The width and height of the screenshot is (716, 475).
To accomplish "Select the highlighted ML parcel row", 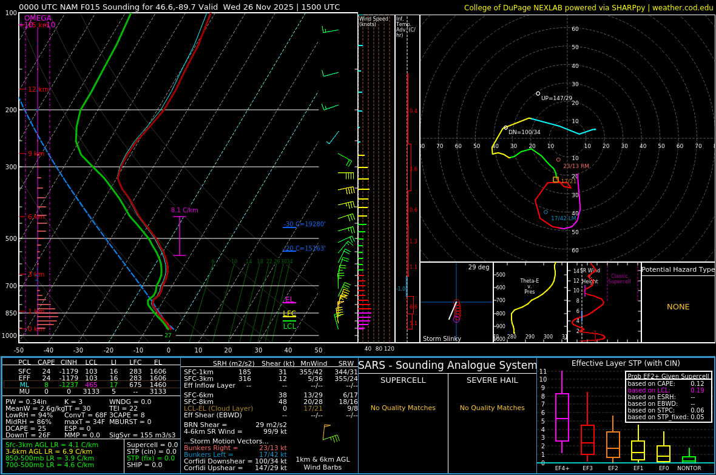I will 92,385.
